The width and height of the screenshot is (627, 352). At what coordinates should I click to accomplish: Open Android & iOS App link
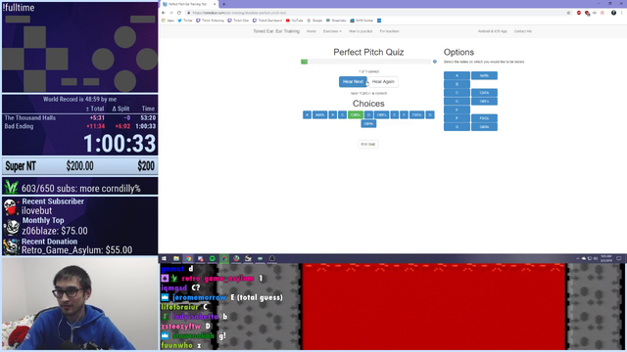coord(492,31)
